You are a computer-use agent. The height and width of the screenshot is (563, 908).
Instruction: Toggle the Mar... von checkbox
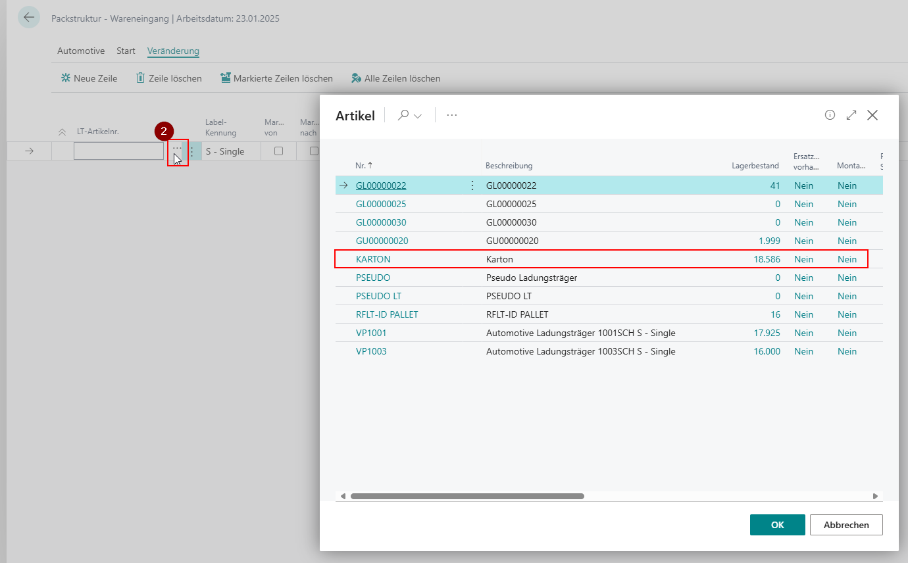pyautogui.click(x=278, y=151)
